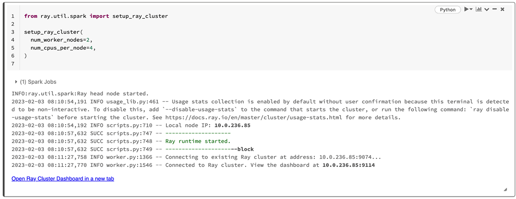Viewport: 516px width, 199px height.
Task: Click line number 1 in the gutter
Action: pyautogui.click(x=13, y=16)
